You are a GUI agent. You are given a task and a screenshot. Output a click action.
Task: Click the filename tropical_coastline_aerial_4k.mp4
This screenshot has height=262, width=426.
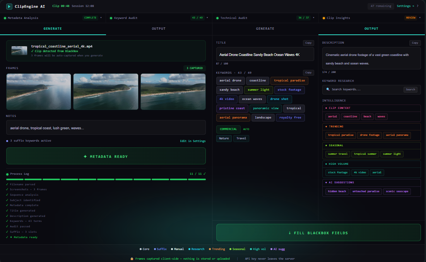pyautogui.click(x=62, y=46)
